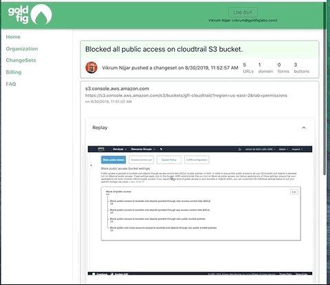Image resolution: width=330 pixels, height=285 pixels.
Task: Click the user email in the header
Action: 254,21
